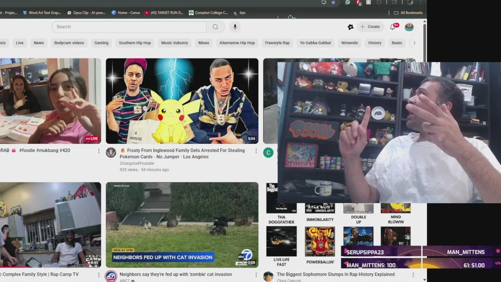Image resolution: width=501 pixels, height=282 pixels.
Task: Select the Gaming filter chip
Action: [x=101, y=43]
